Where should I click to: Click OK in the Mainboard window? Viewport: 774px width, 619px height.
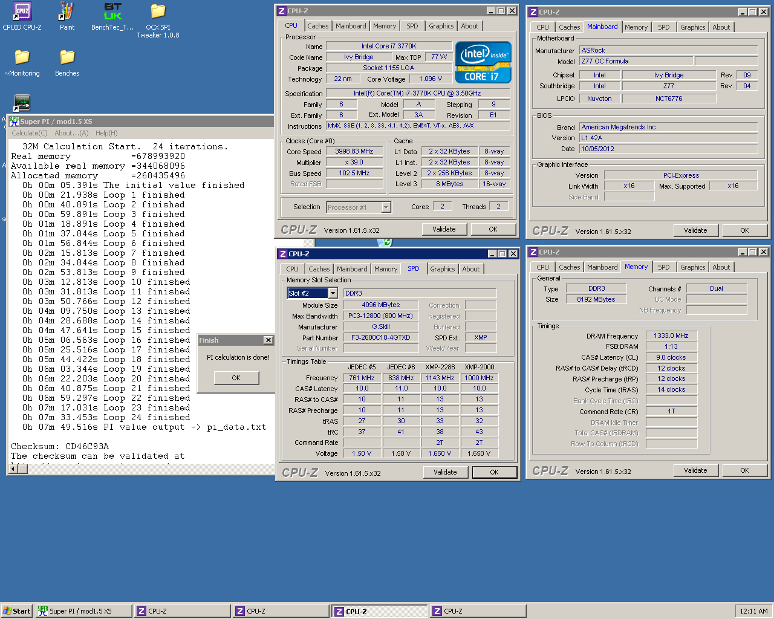click(x=744, y=230)
